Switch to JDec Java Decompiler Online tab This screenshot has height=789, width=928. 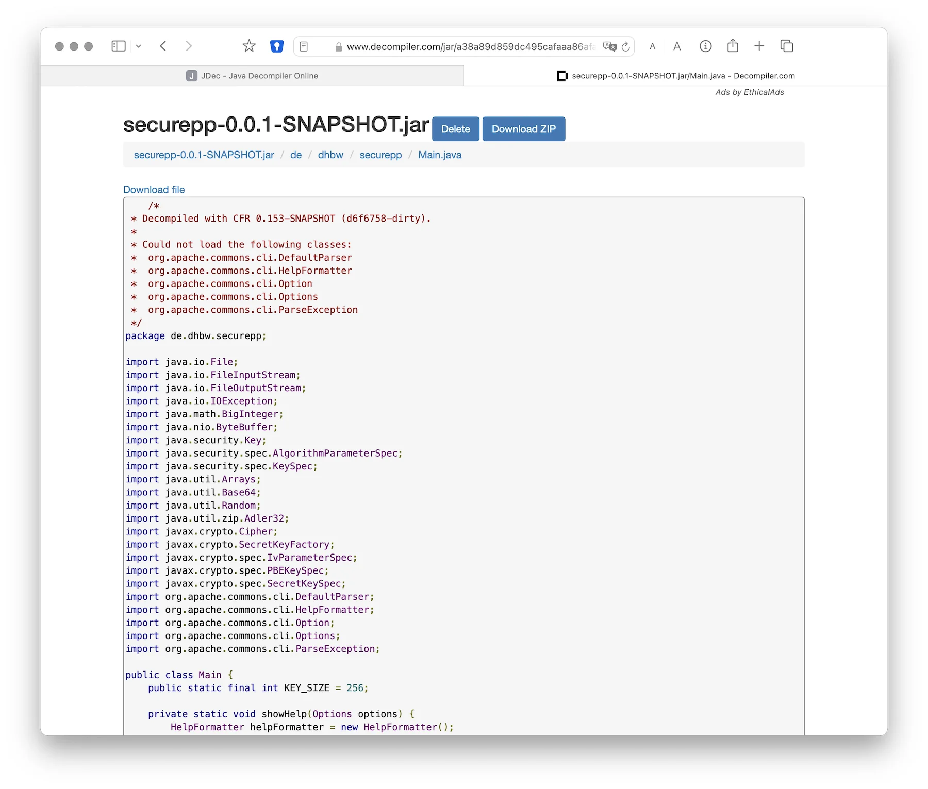252,76
